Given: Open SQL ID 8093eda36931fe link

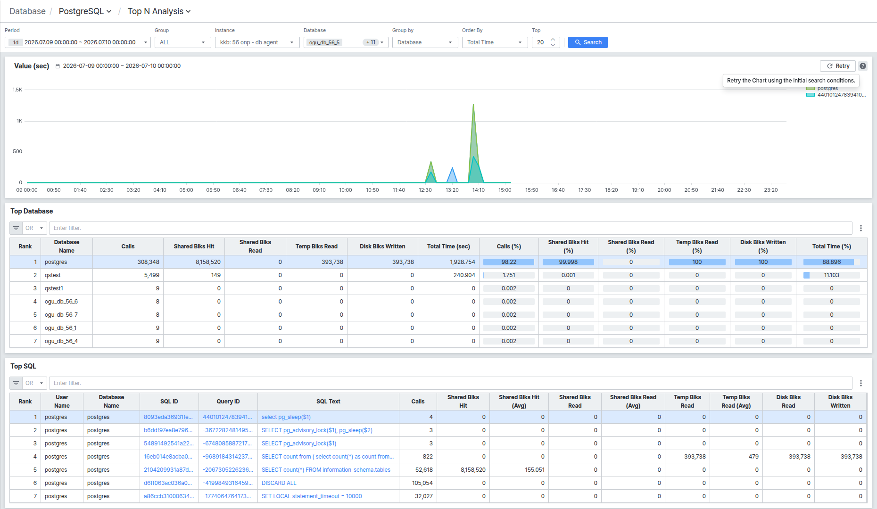Looking at the screenshot, I should pos(168,417).
